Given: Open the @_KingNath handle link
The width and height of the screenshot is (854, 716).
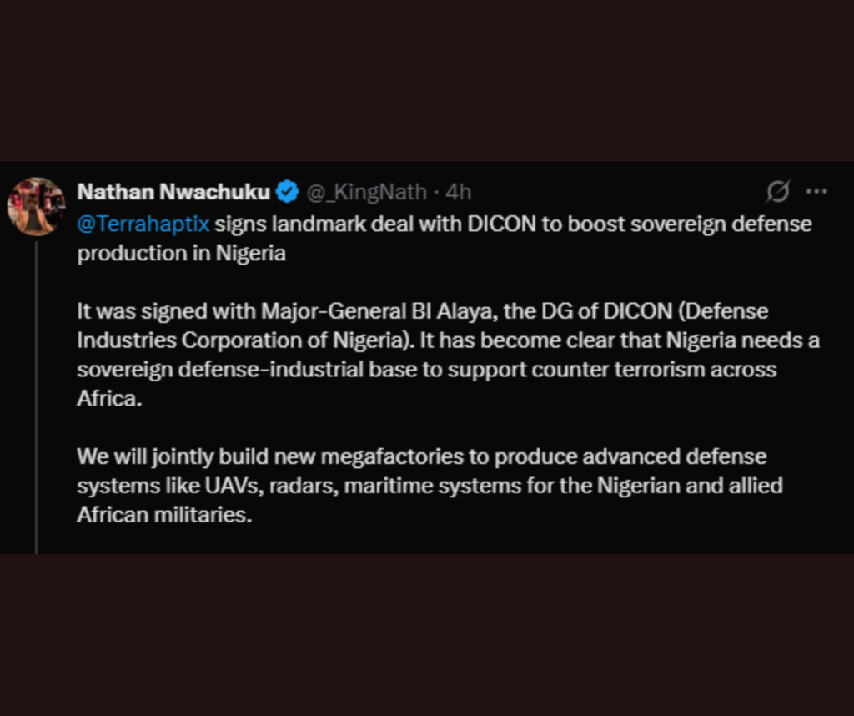Looking at the screenshot, I should [366, 192].
